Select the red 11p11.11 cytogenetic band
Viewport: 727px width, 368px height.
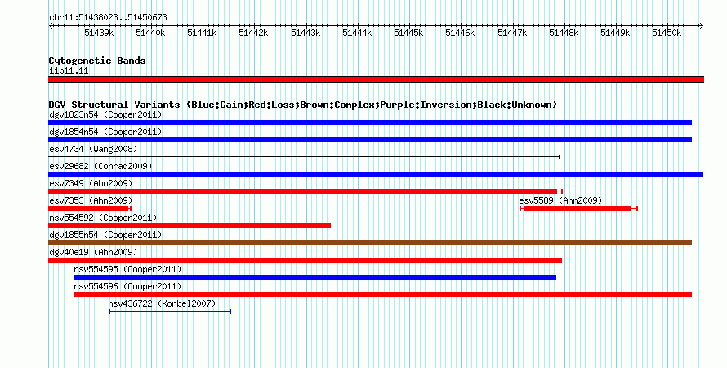[376, 79]
